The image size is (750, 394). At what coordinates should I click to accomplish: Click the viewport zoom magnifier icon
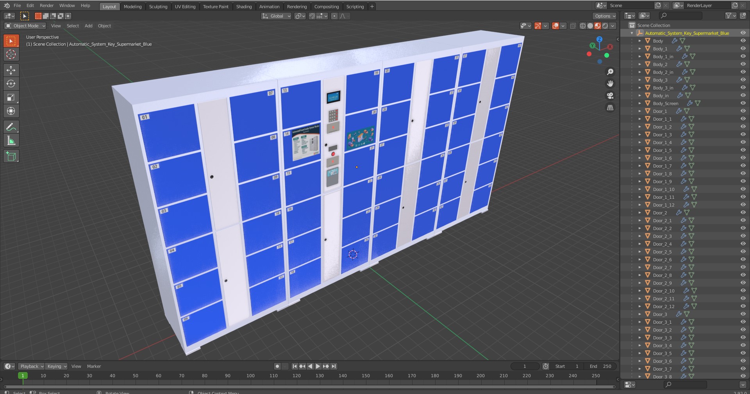tap(610, 72)
